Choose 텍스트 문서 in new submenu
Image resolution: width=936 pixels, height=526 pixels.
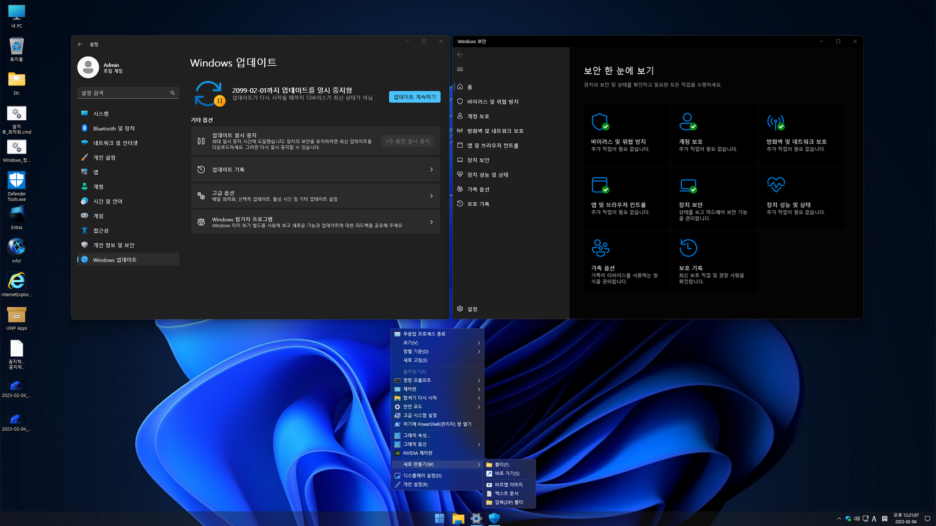click(509, 493)
